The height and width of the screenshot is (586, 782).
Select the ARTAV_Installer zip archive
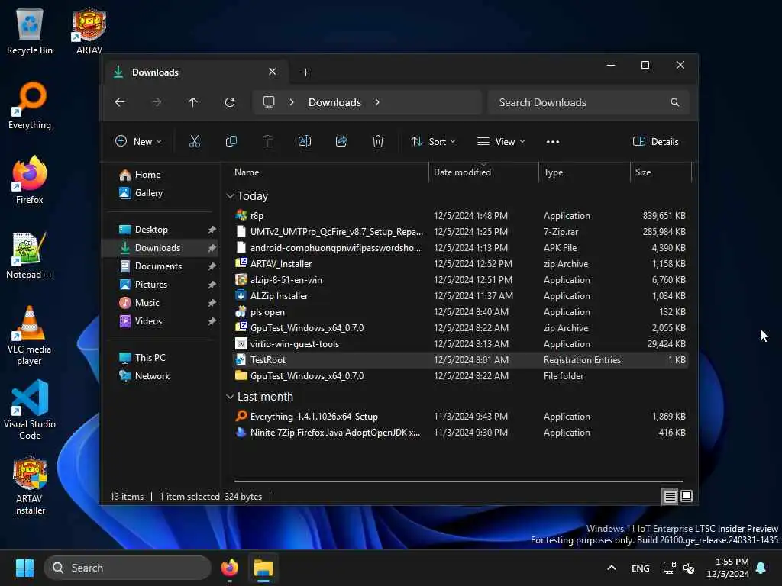pyautogui.click(x=460, y=263)
